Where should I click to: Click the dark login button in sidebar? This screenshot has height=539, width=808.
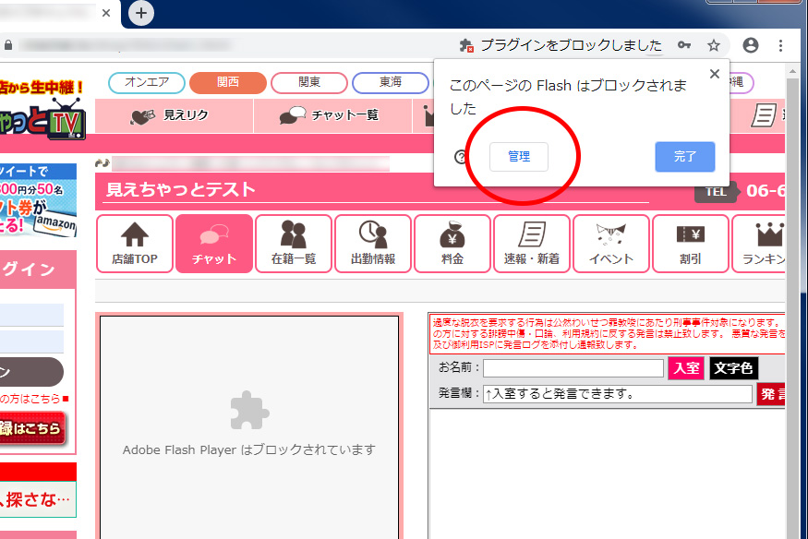click(x=31, y=372)
